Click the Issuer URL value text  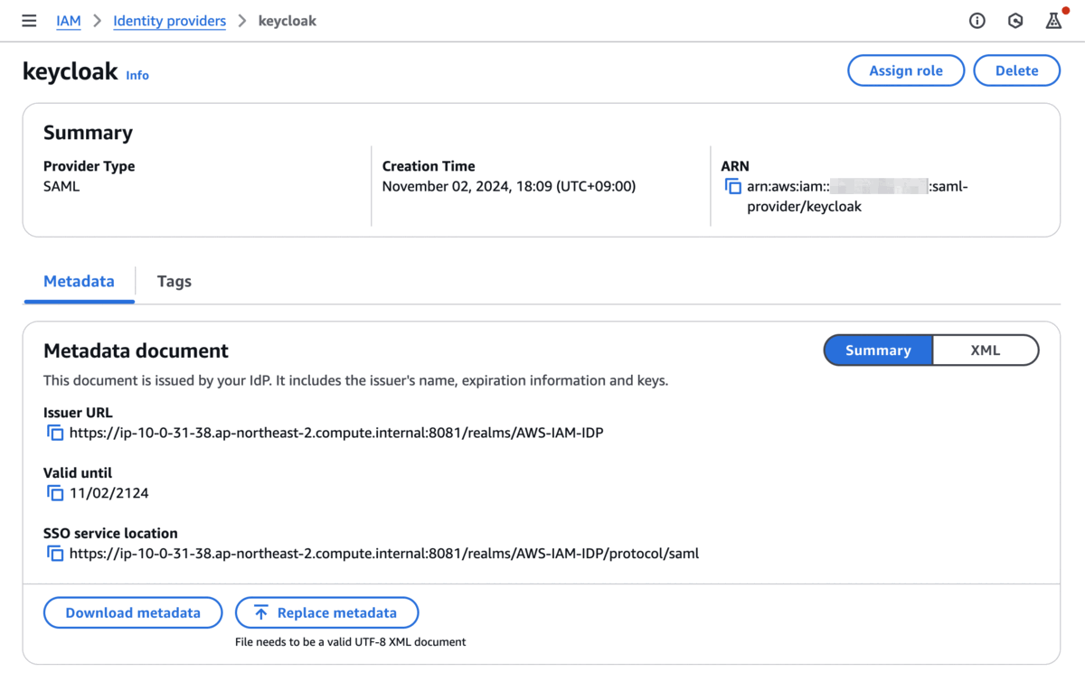click(x=336, y=433)
